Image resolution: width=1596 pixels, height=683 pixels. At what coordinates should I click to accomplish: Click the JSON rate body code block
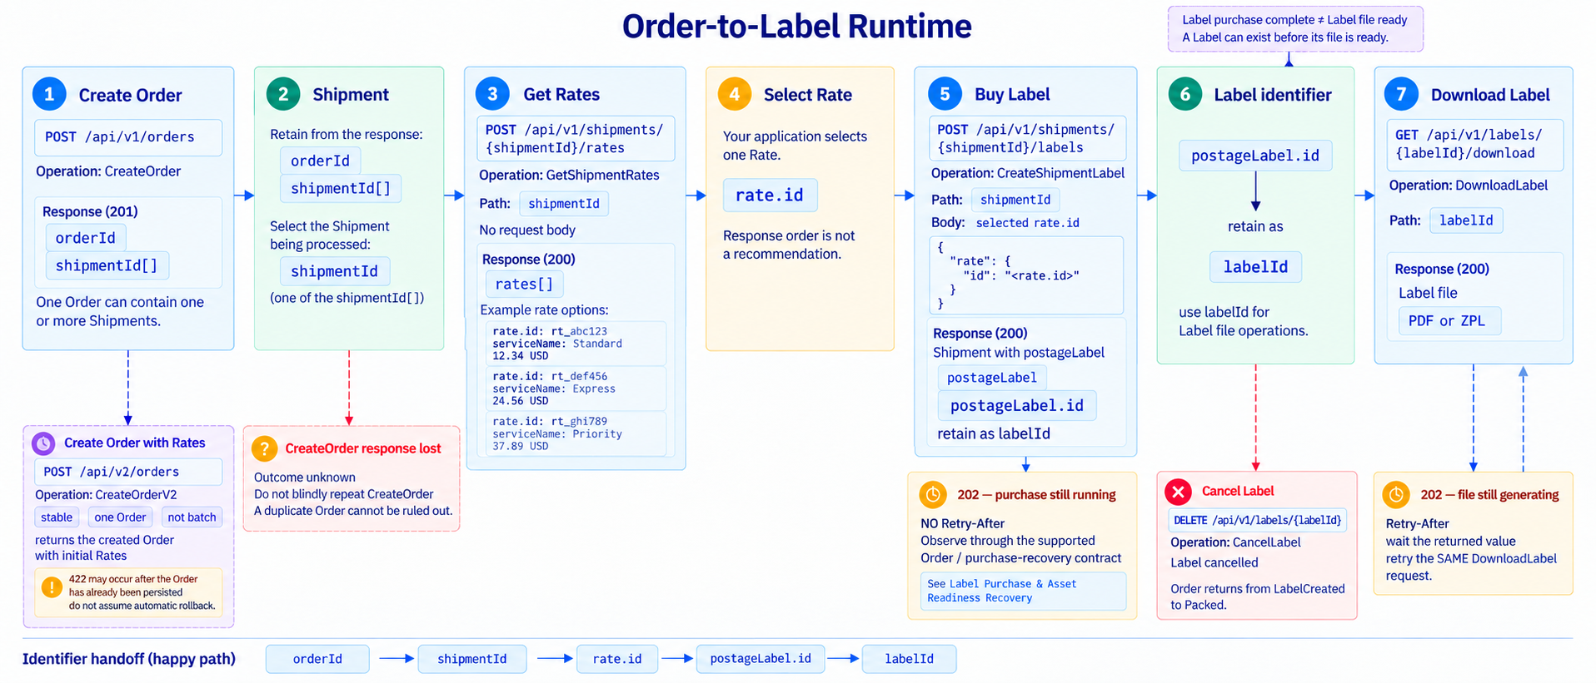[1026, 275]
